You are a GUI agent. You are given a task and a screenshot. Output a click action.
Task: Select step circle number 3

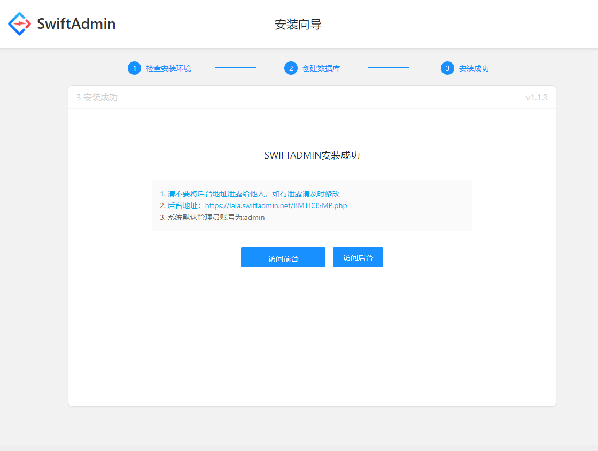[x=447, y=68]
